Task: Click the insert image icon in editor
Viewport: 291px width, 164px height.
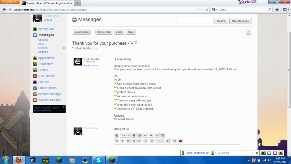Action: tap(140, 135)
